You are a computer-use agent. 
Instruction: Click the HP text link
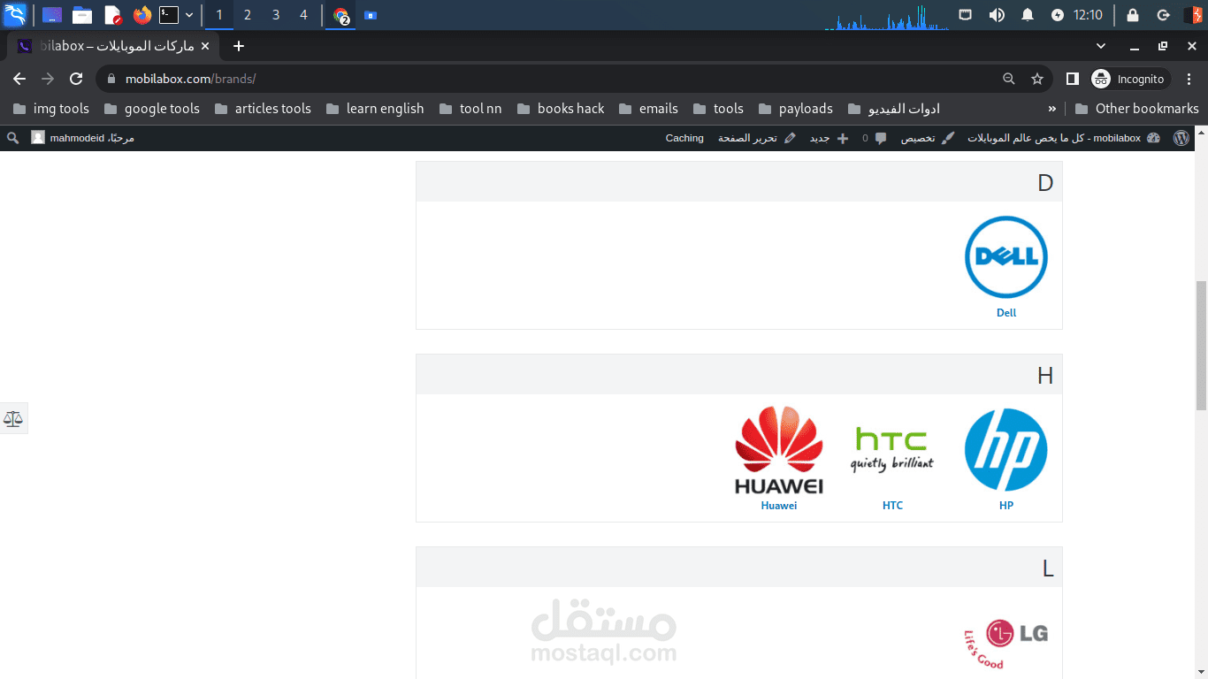pos(1006,506)
